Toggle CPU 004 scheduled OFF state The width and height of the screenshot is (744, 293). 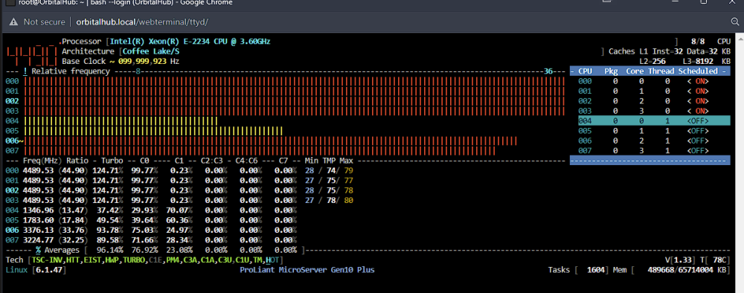point(698,121)
